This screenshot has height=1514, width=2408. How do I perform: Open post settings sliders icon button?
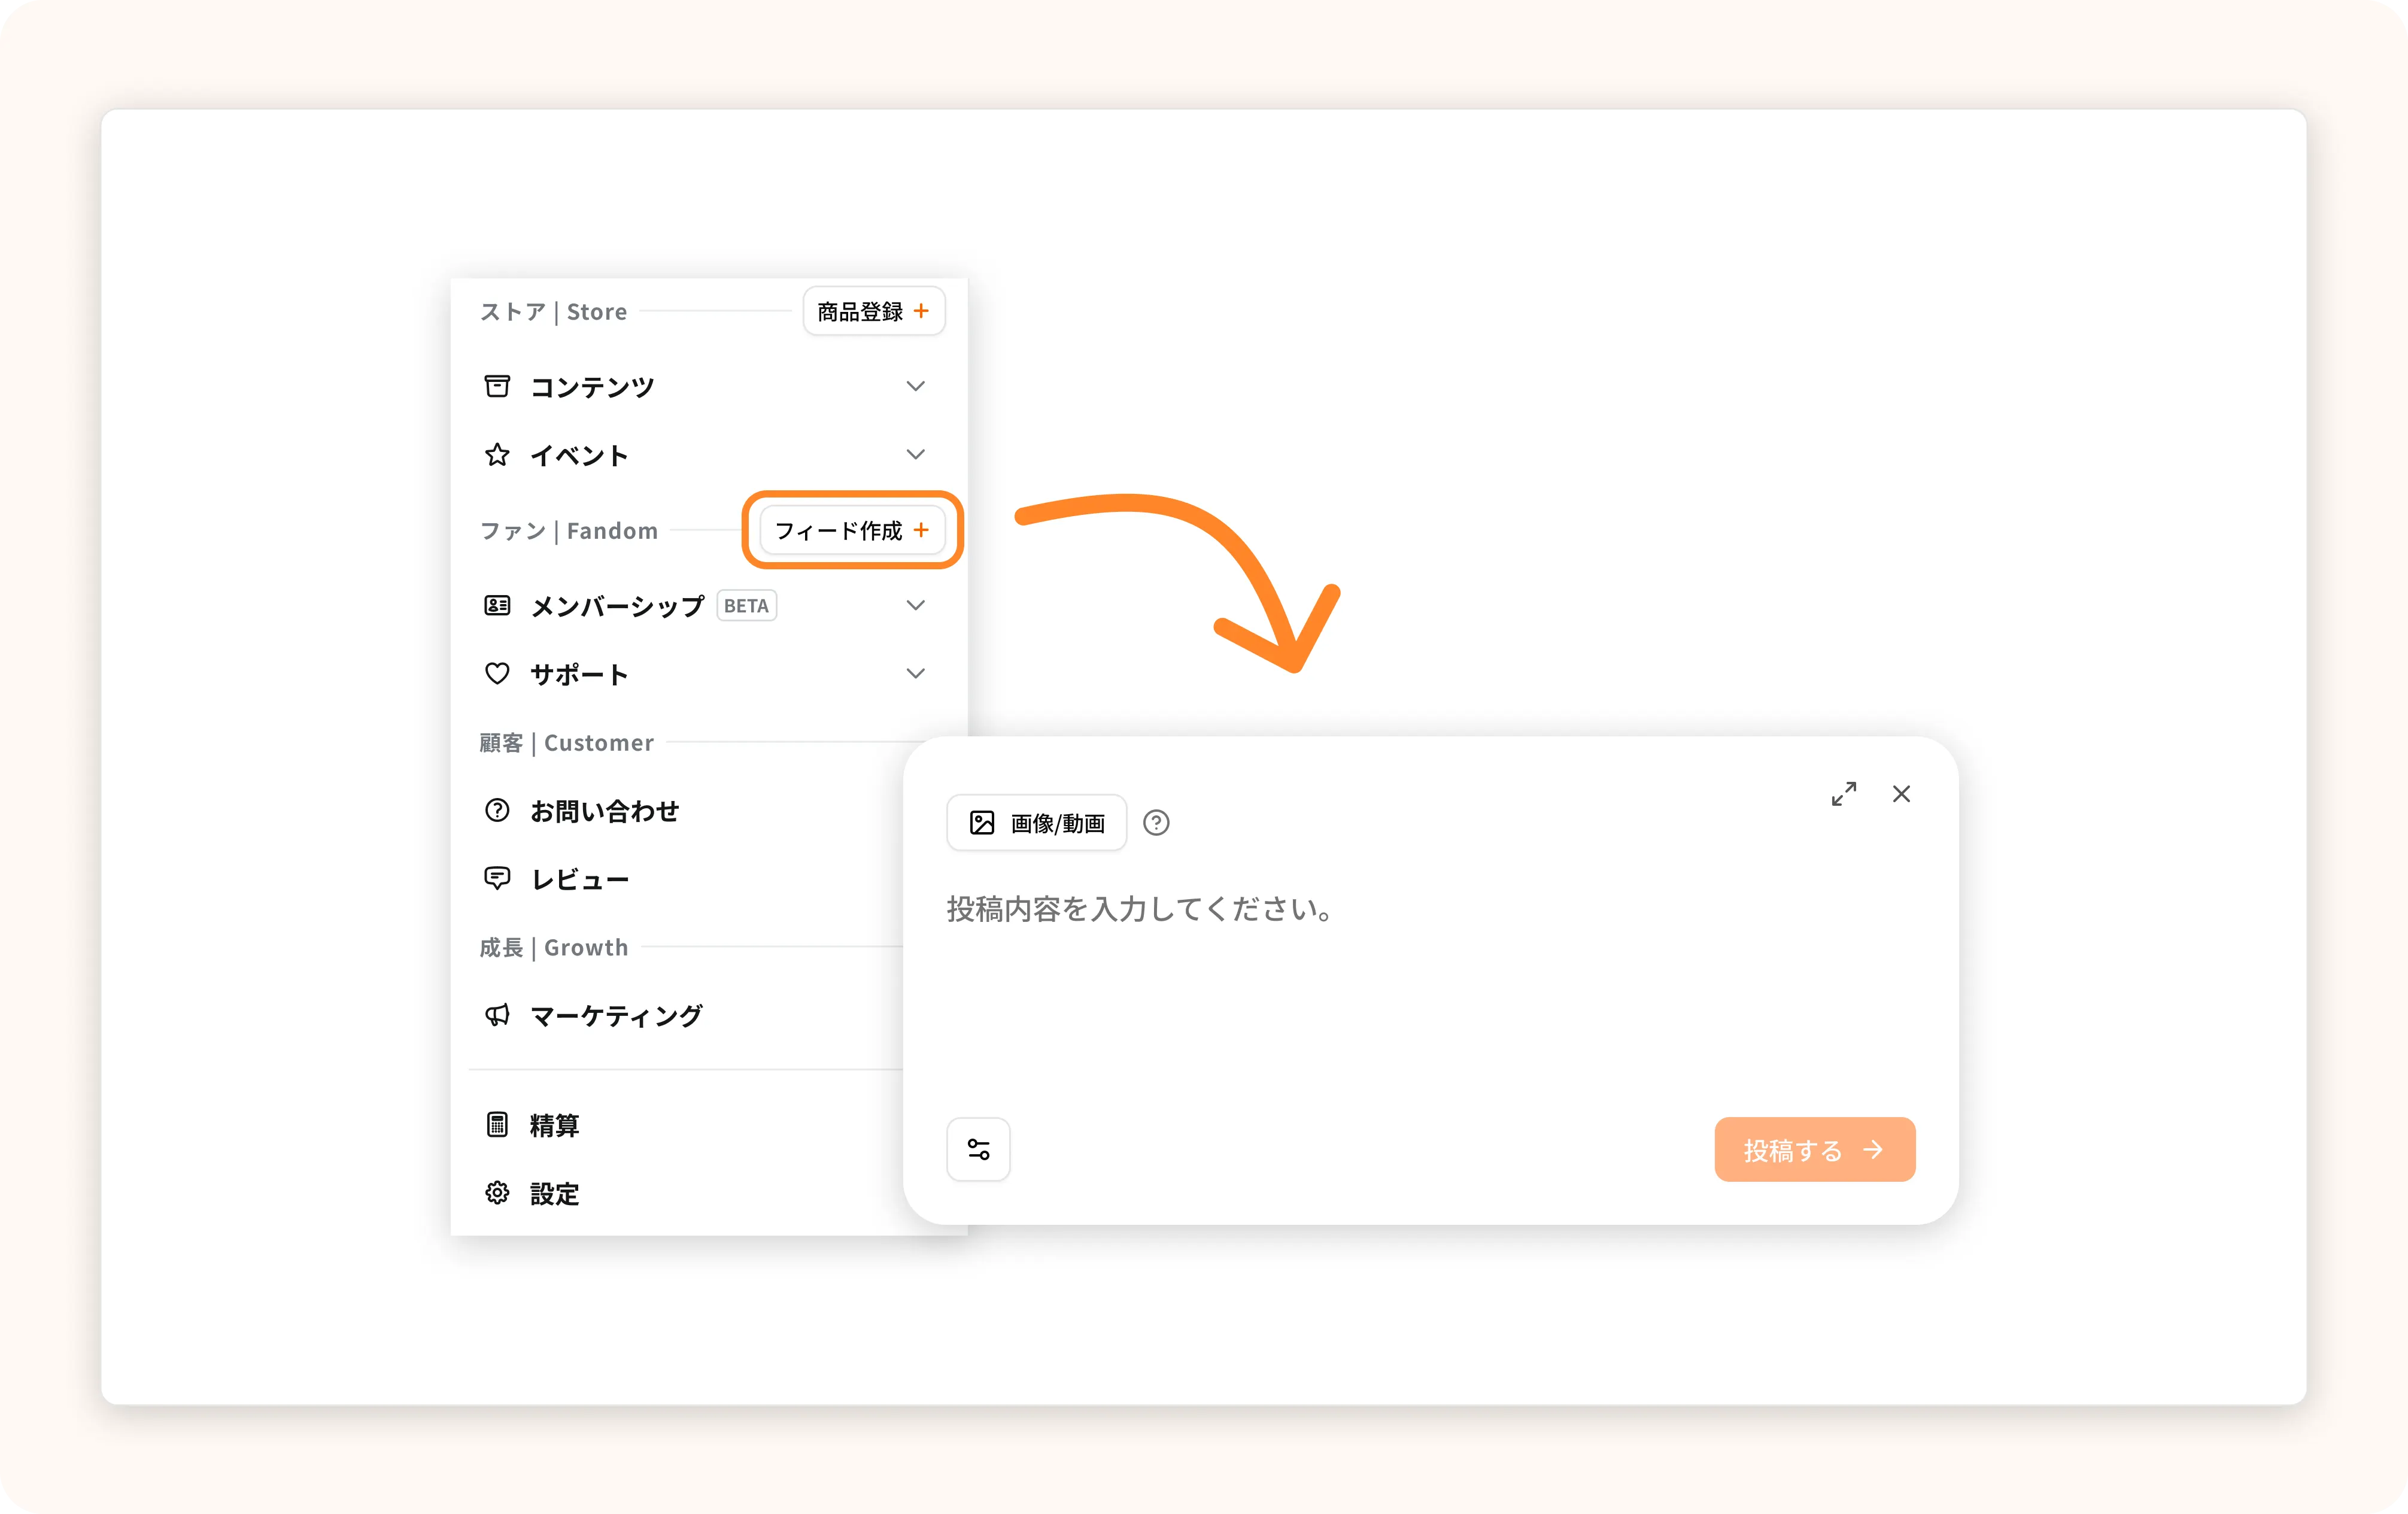(x=978, y=1149)
